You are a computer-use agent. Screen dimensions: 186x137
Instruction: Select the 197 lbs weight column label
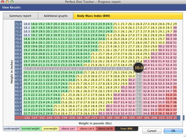(x=139, y=118)
